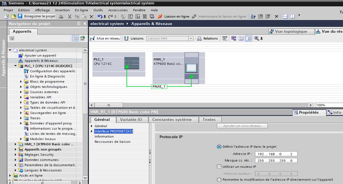Select Permettre la modification de l'adresse IP option

[x=219, y=180]
